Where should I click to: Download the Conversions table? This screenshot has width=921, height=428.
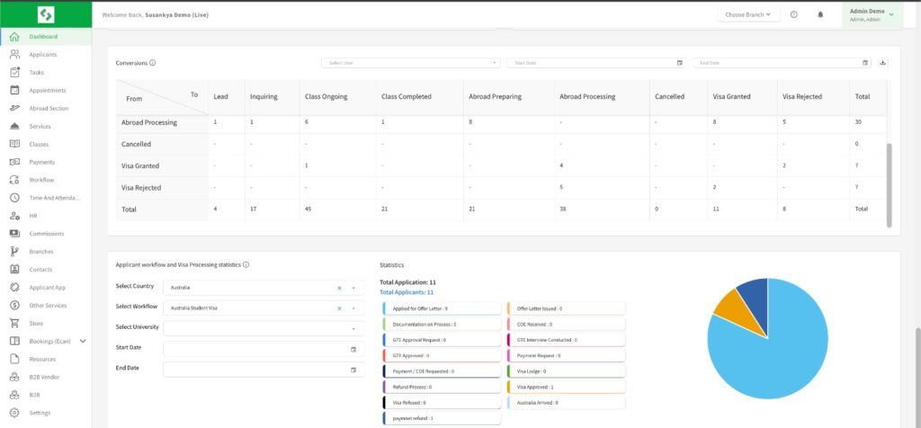[x=882, y=63]
